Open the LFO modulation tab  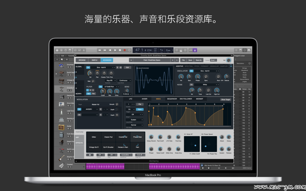click(131, 99)
